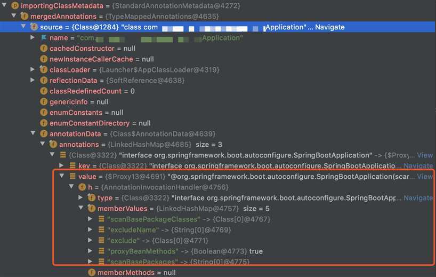Screen dimensions: 436x277
Task: Click the memberValues field icon
Action: pyautogui.click(x=92, y=208)
